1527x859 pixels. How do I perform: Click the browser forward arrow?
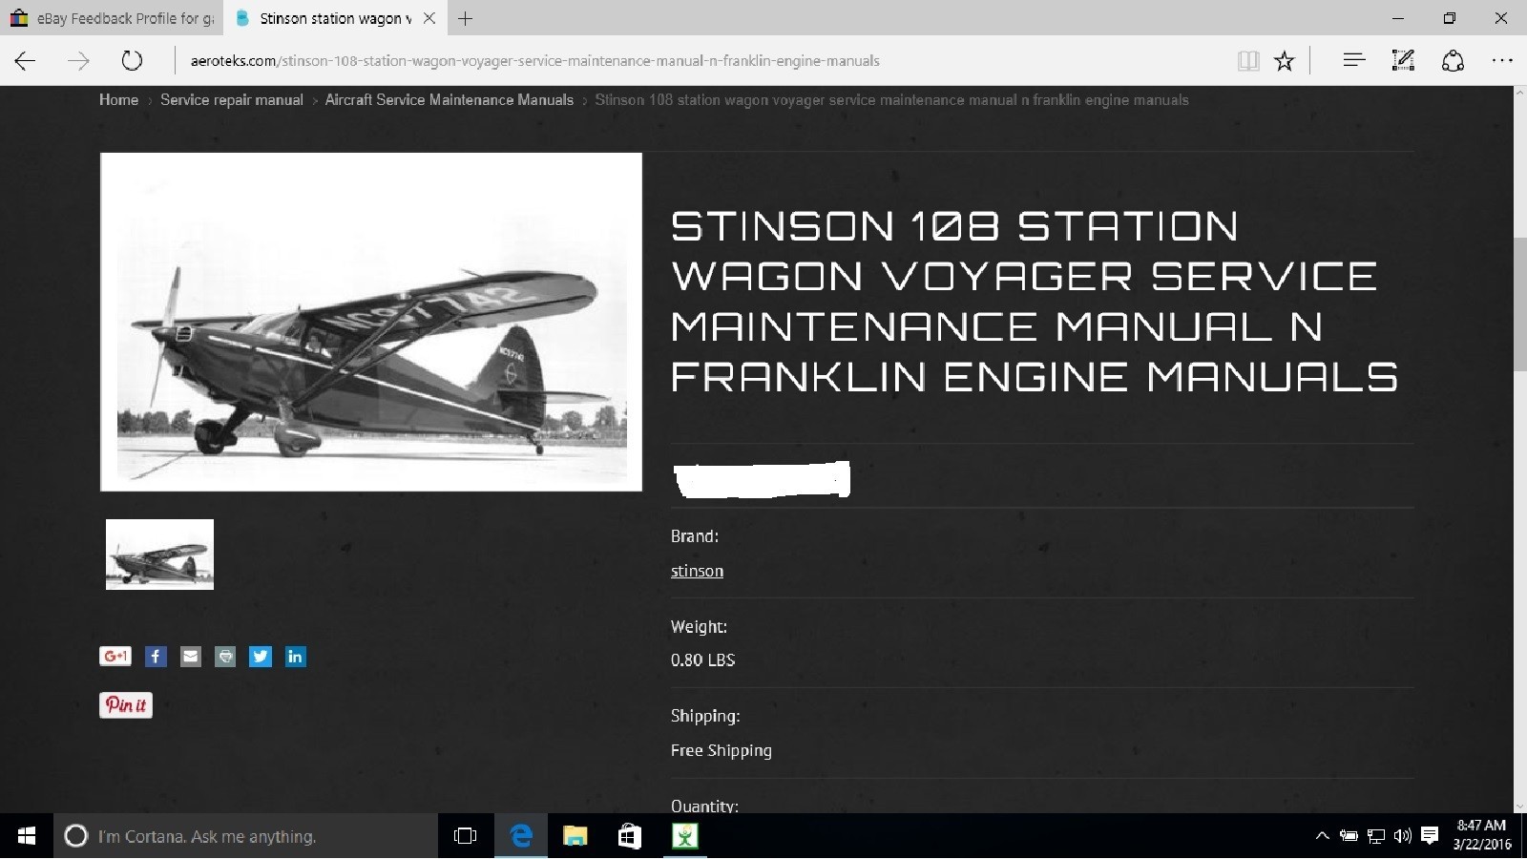tap(78, 61)
